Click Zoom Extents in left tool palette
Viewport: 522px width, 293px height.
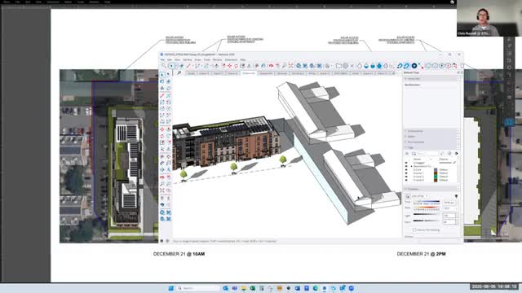pos(162,190)
